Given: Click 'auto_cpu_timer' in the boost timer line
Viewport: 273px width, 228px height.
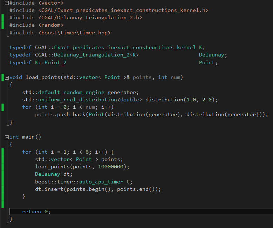Looking at the screenshot, I should [x=101, y=182].
